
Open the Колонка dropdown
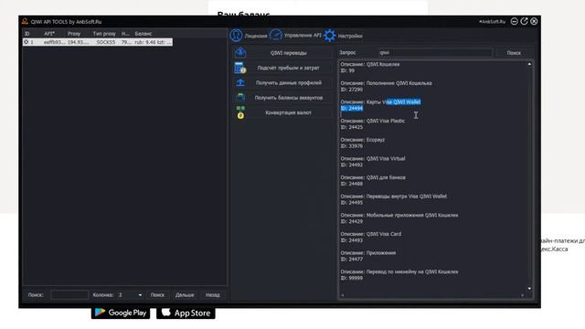pos(130,295)
